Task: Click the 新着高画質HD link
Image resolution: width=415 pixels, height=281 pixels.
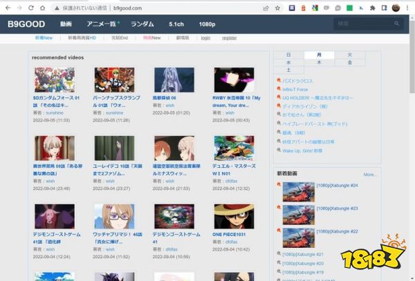Action: (82, 38)
